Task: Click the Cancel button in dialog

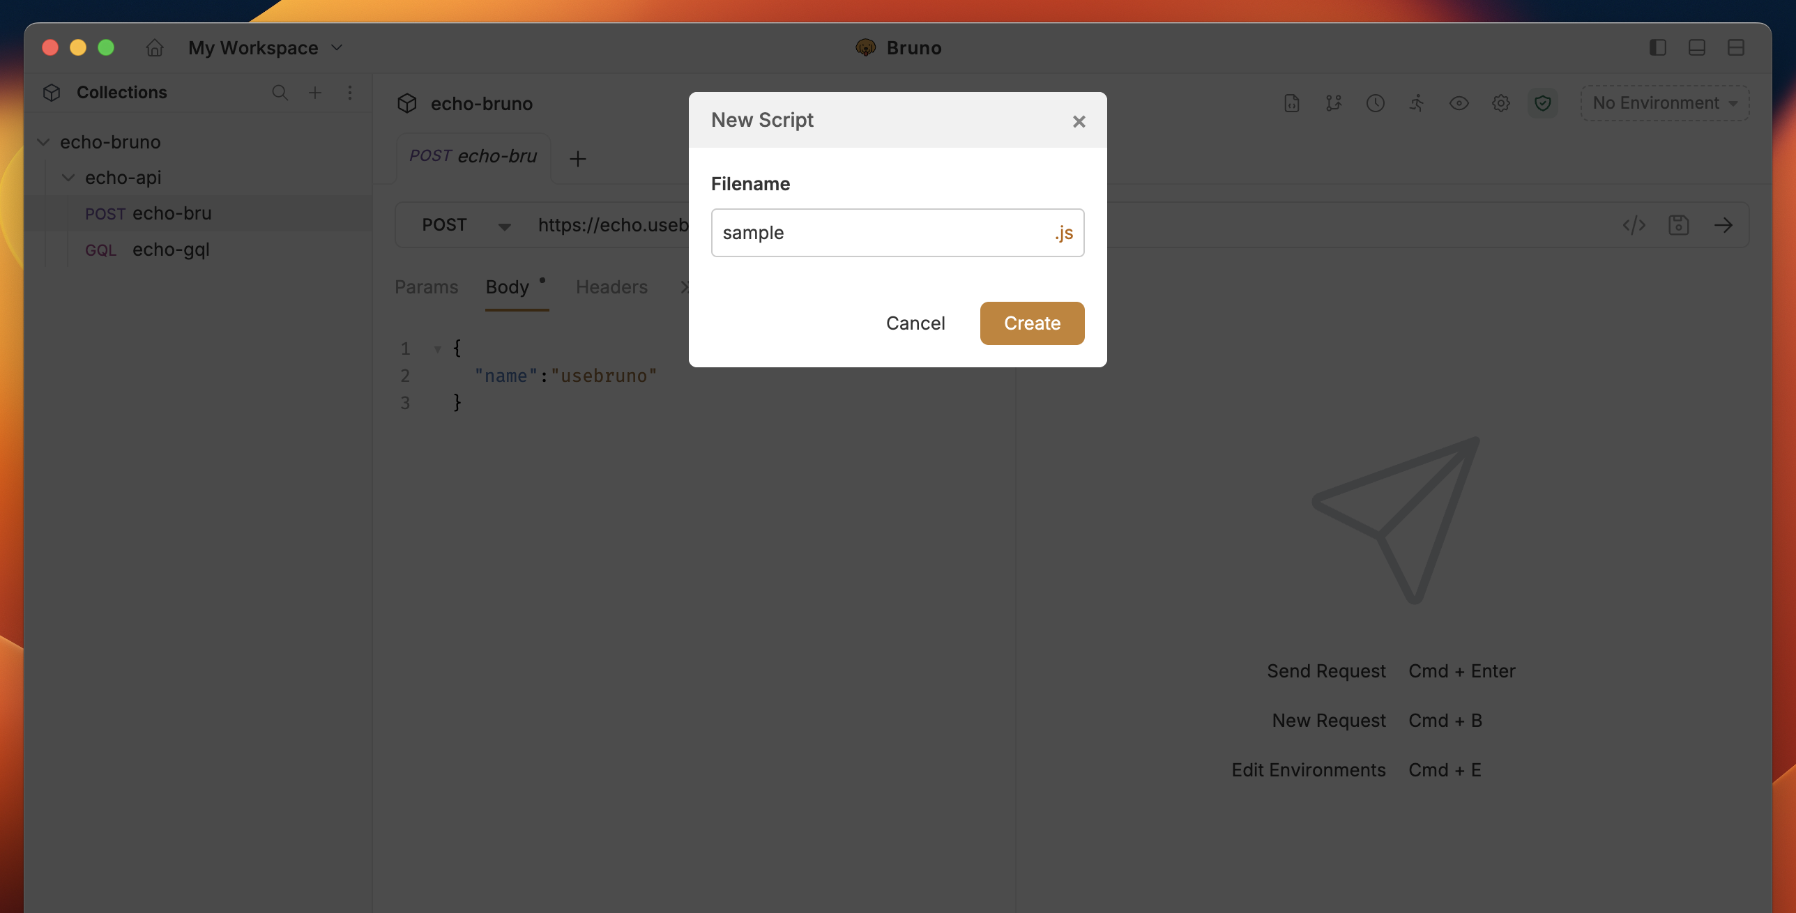Action: (x=915, y=323)
